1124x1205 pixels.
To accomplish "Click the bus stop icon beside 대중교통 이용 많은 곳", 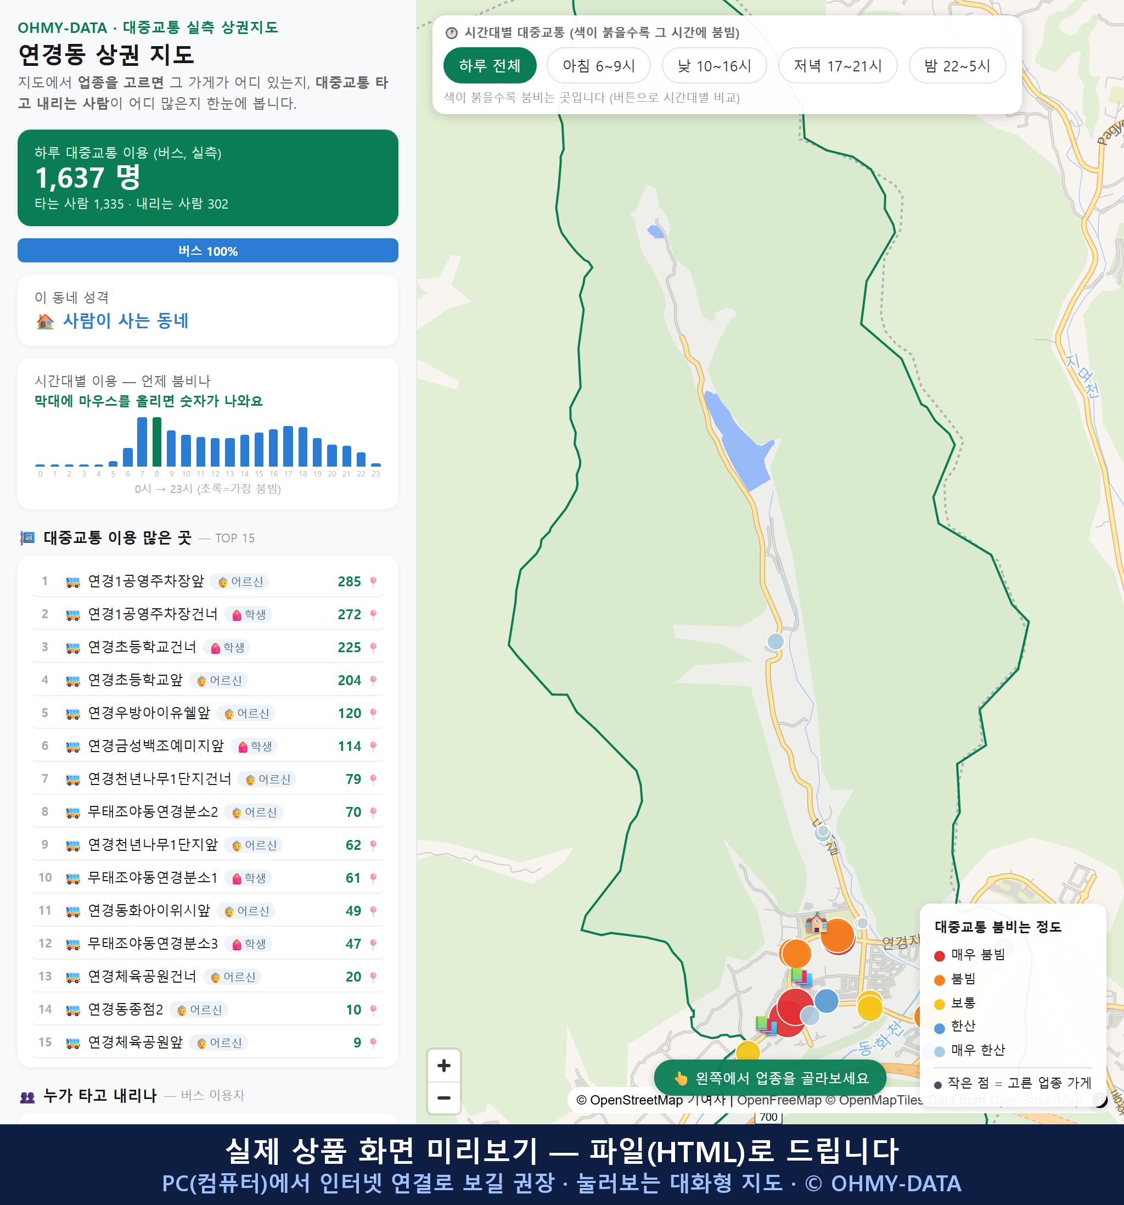I will [27, 538].
